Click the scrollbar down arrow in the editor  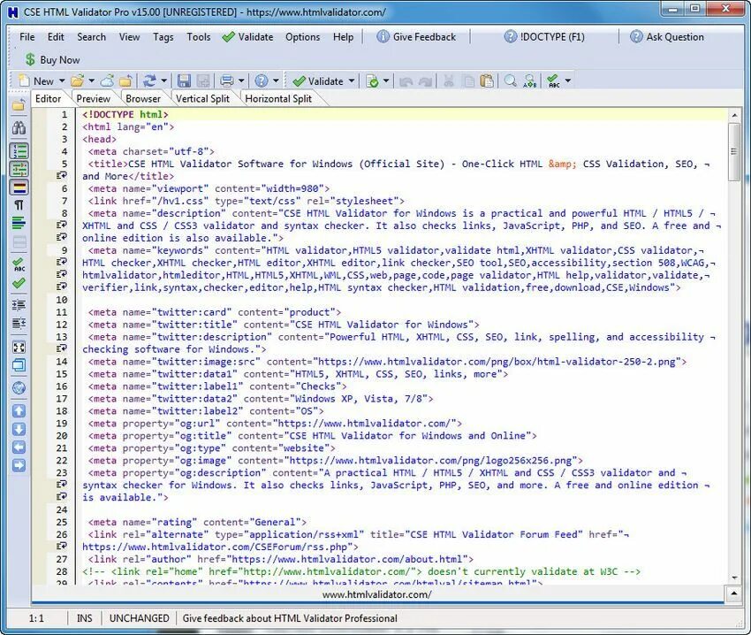click(734, 578)
